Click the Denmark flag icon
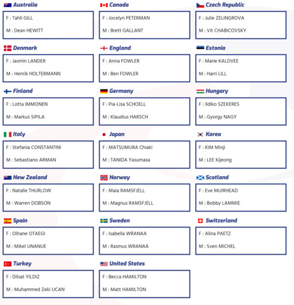294x305 pixels. (8, 48)
